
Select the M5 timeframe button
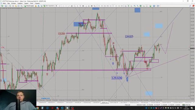102,6
